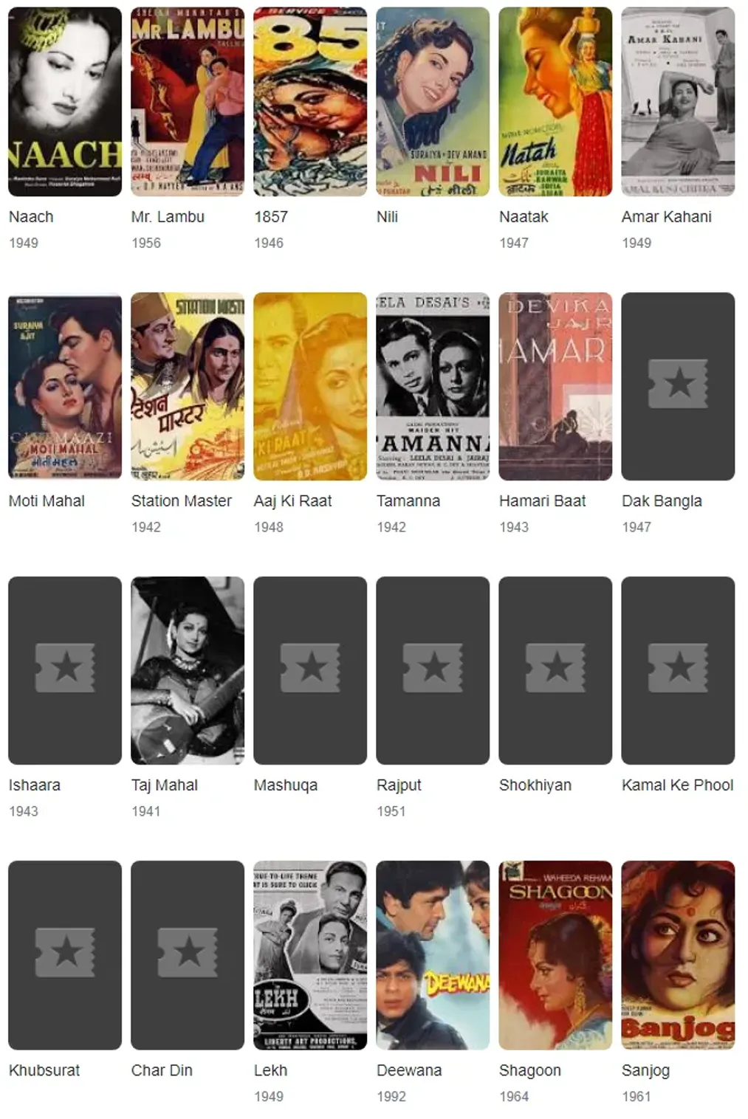Open the Dak Bangla placeholder ticket icon
748x1119 pixels.
pyautogui.click(x=678, y=384)
